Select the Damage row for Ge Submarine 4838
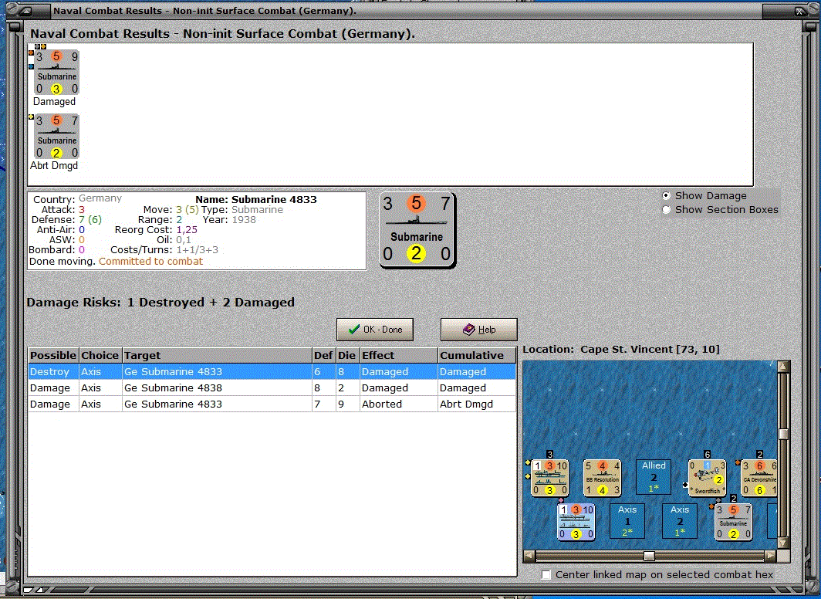821x599 pixels. (272, 388)
